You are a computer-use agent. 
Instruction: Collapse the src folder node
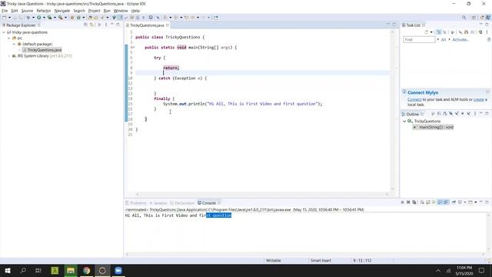9,38
